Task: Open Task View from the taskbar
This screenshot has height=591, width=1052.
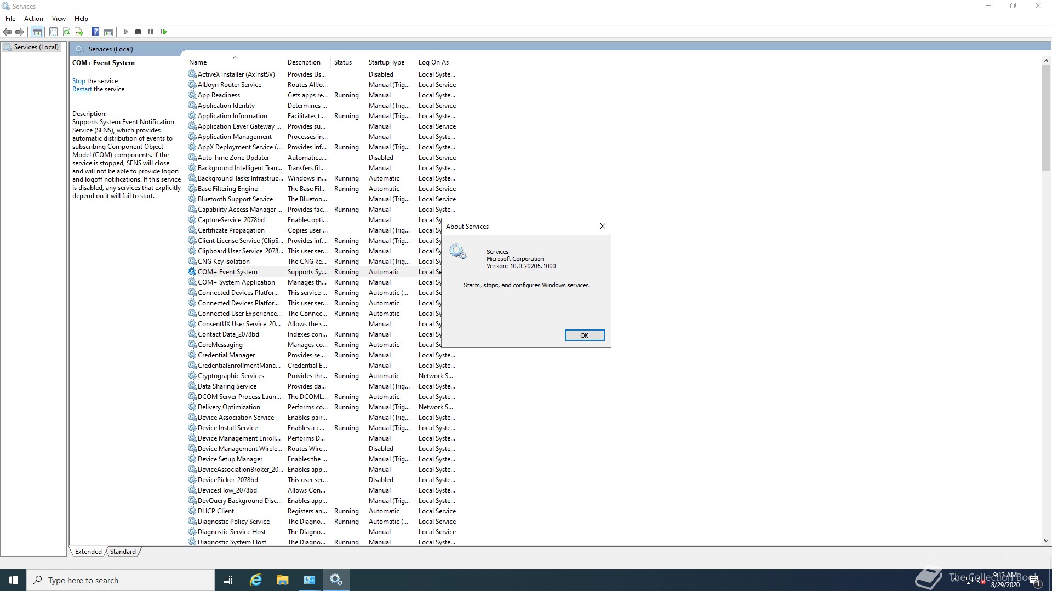Action: [x=228, y=580]
